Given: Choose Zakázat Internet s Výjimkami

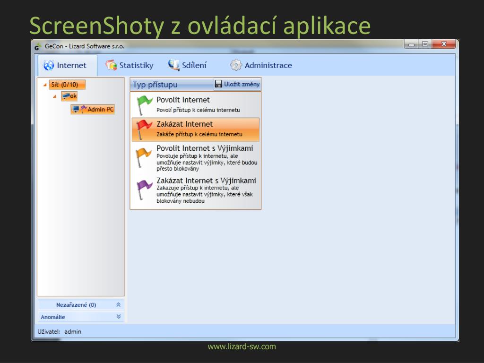Looking at the screenshot, I should [x=195, y=190].
